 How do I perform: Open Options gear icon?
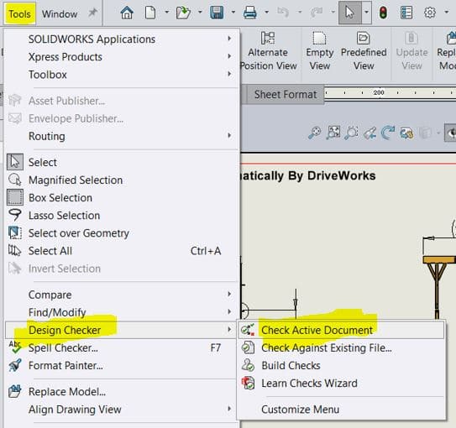click(430, 13)
